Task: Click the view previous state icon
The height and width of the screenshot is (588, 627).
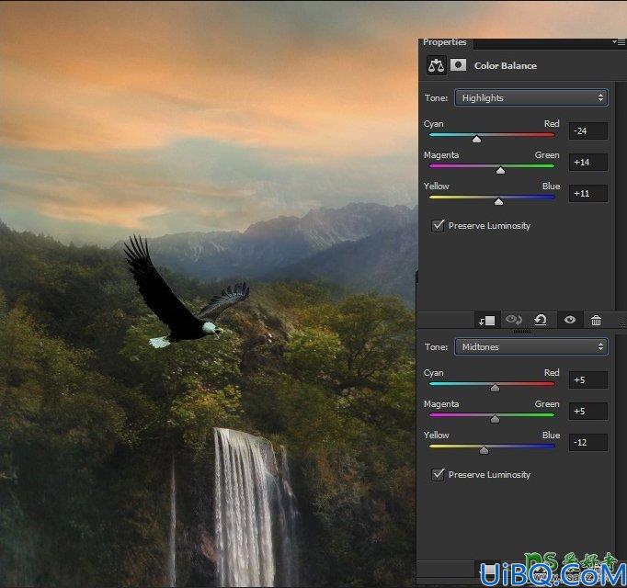Action: [513, 320]
